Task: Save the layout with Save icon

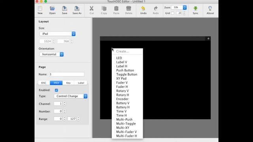Action: (x=64, y=10)
